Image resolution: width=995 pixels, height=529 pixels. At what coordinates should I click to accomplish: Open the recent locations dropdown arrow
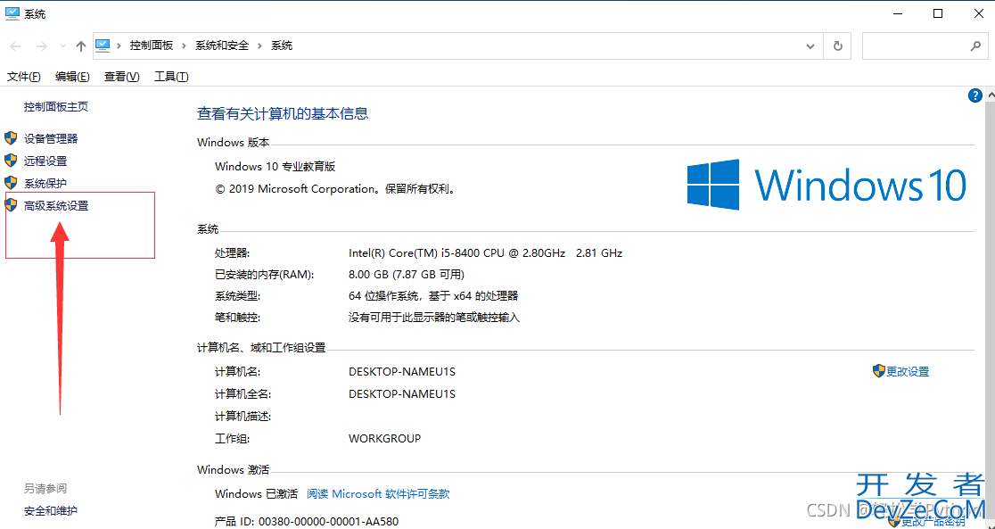[x=62, y=46]
